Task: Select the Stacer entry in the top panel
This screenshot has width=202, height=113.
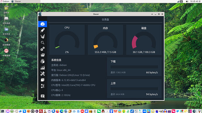Action: pos(26,1)
